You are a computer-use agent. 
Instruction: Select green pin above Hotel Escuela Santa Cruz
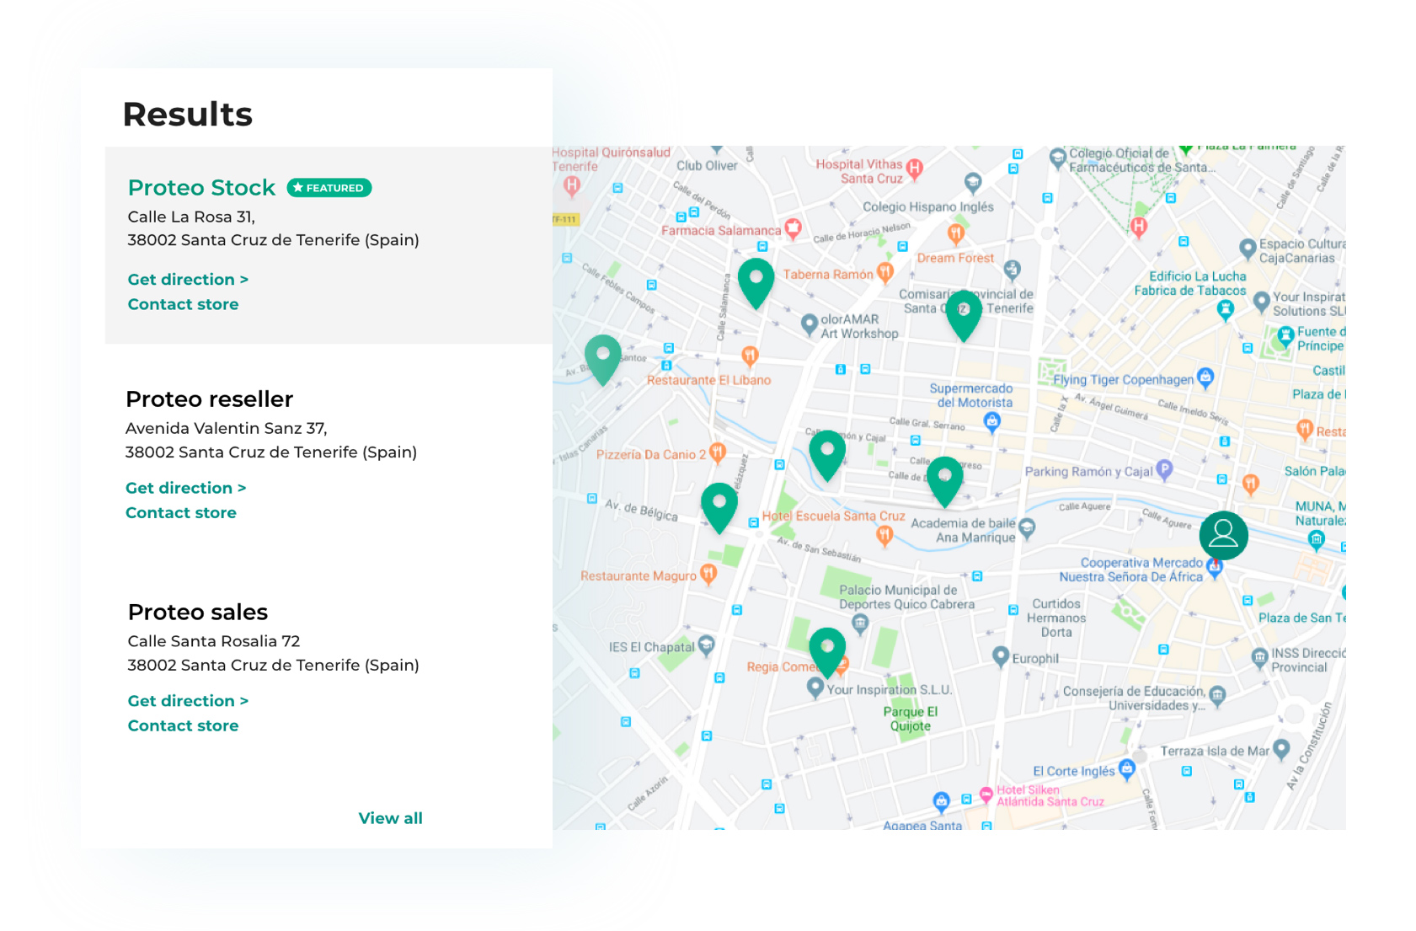[x=827, y=456]
